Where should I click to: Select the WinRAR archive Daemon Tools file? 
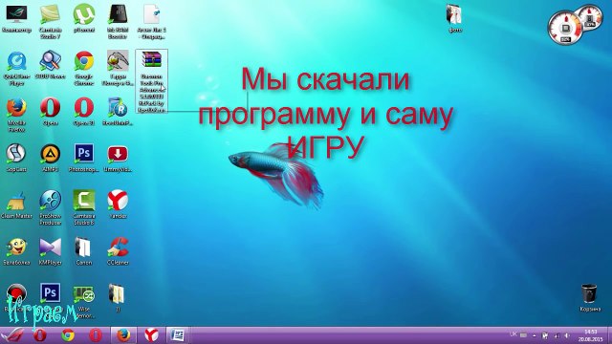point(151,81)
